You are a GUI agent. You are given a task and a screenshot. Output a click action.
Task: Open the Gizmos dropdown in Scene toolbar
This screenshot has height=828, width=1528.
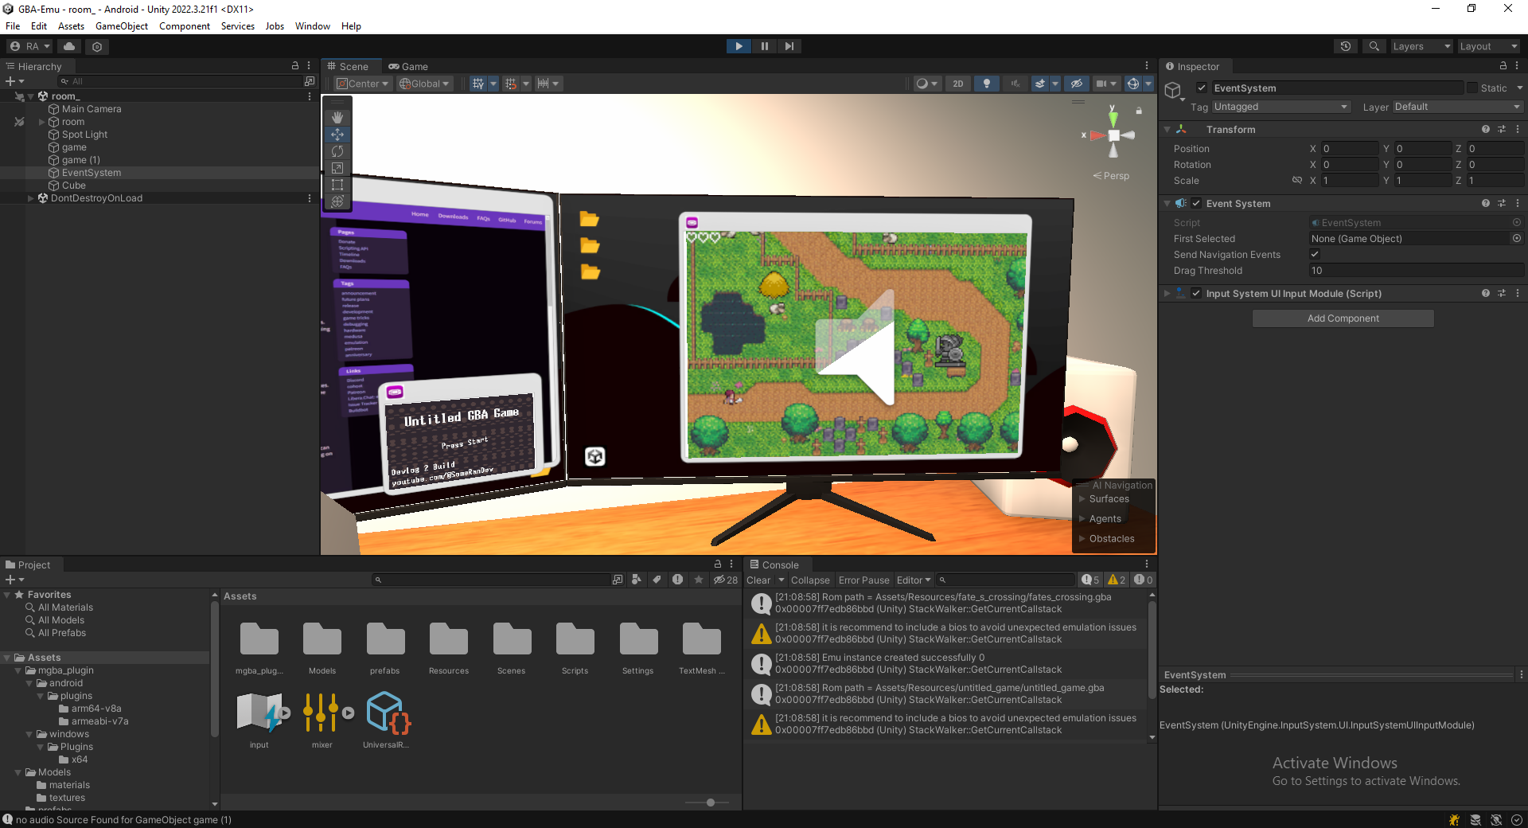[x=1148, y=84]
